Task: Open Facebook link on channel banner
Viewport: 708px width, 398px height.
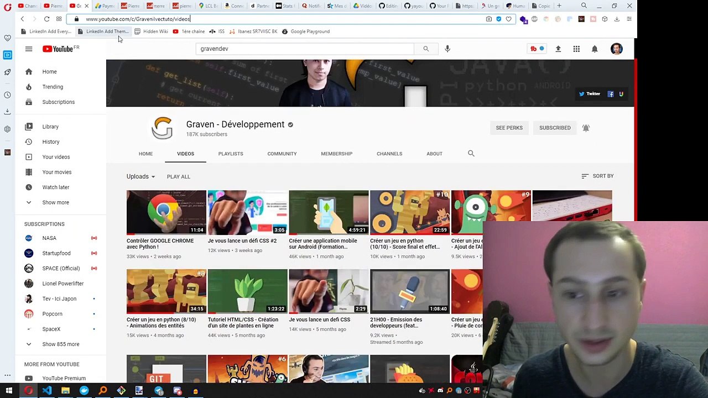Action: (611, 94)
